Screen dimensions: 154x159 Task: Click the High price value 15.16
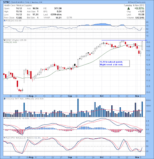[19, 12]
